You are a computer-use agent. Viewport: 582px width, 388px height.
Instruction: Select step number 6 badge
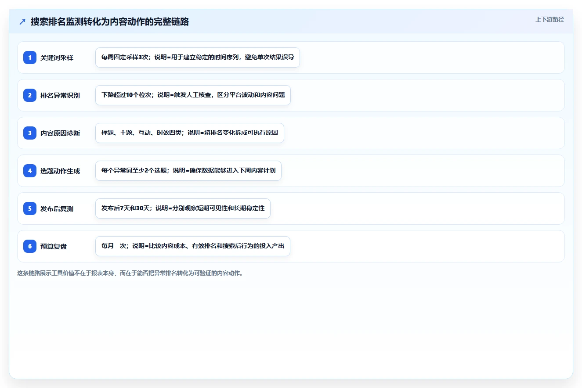tap(30, 246)
